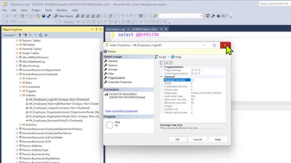Click the toolbox icon in main toolbar
The image size is (291, 163).
218,16
